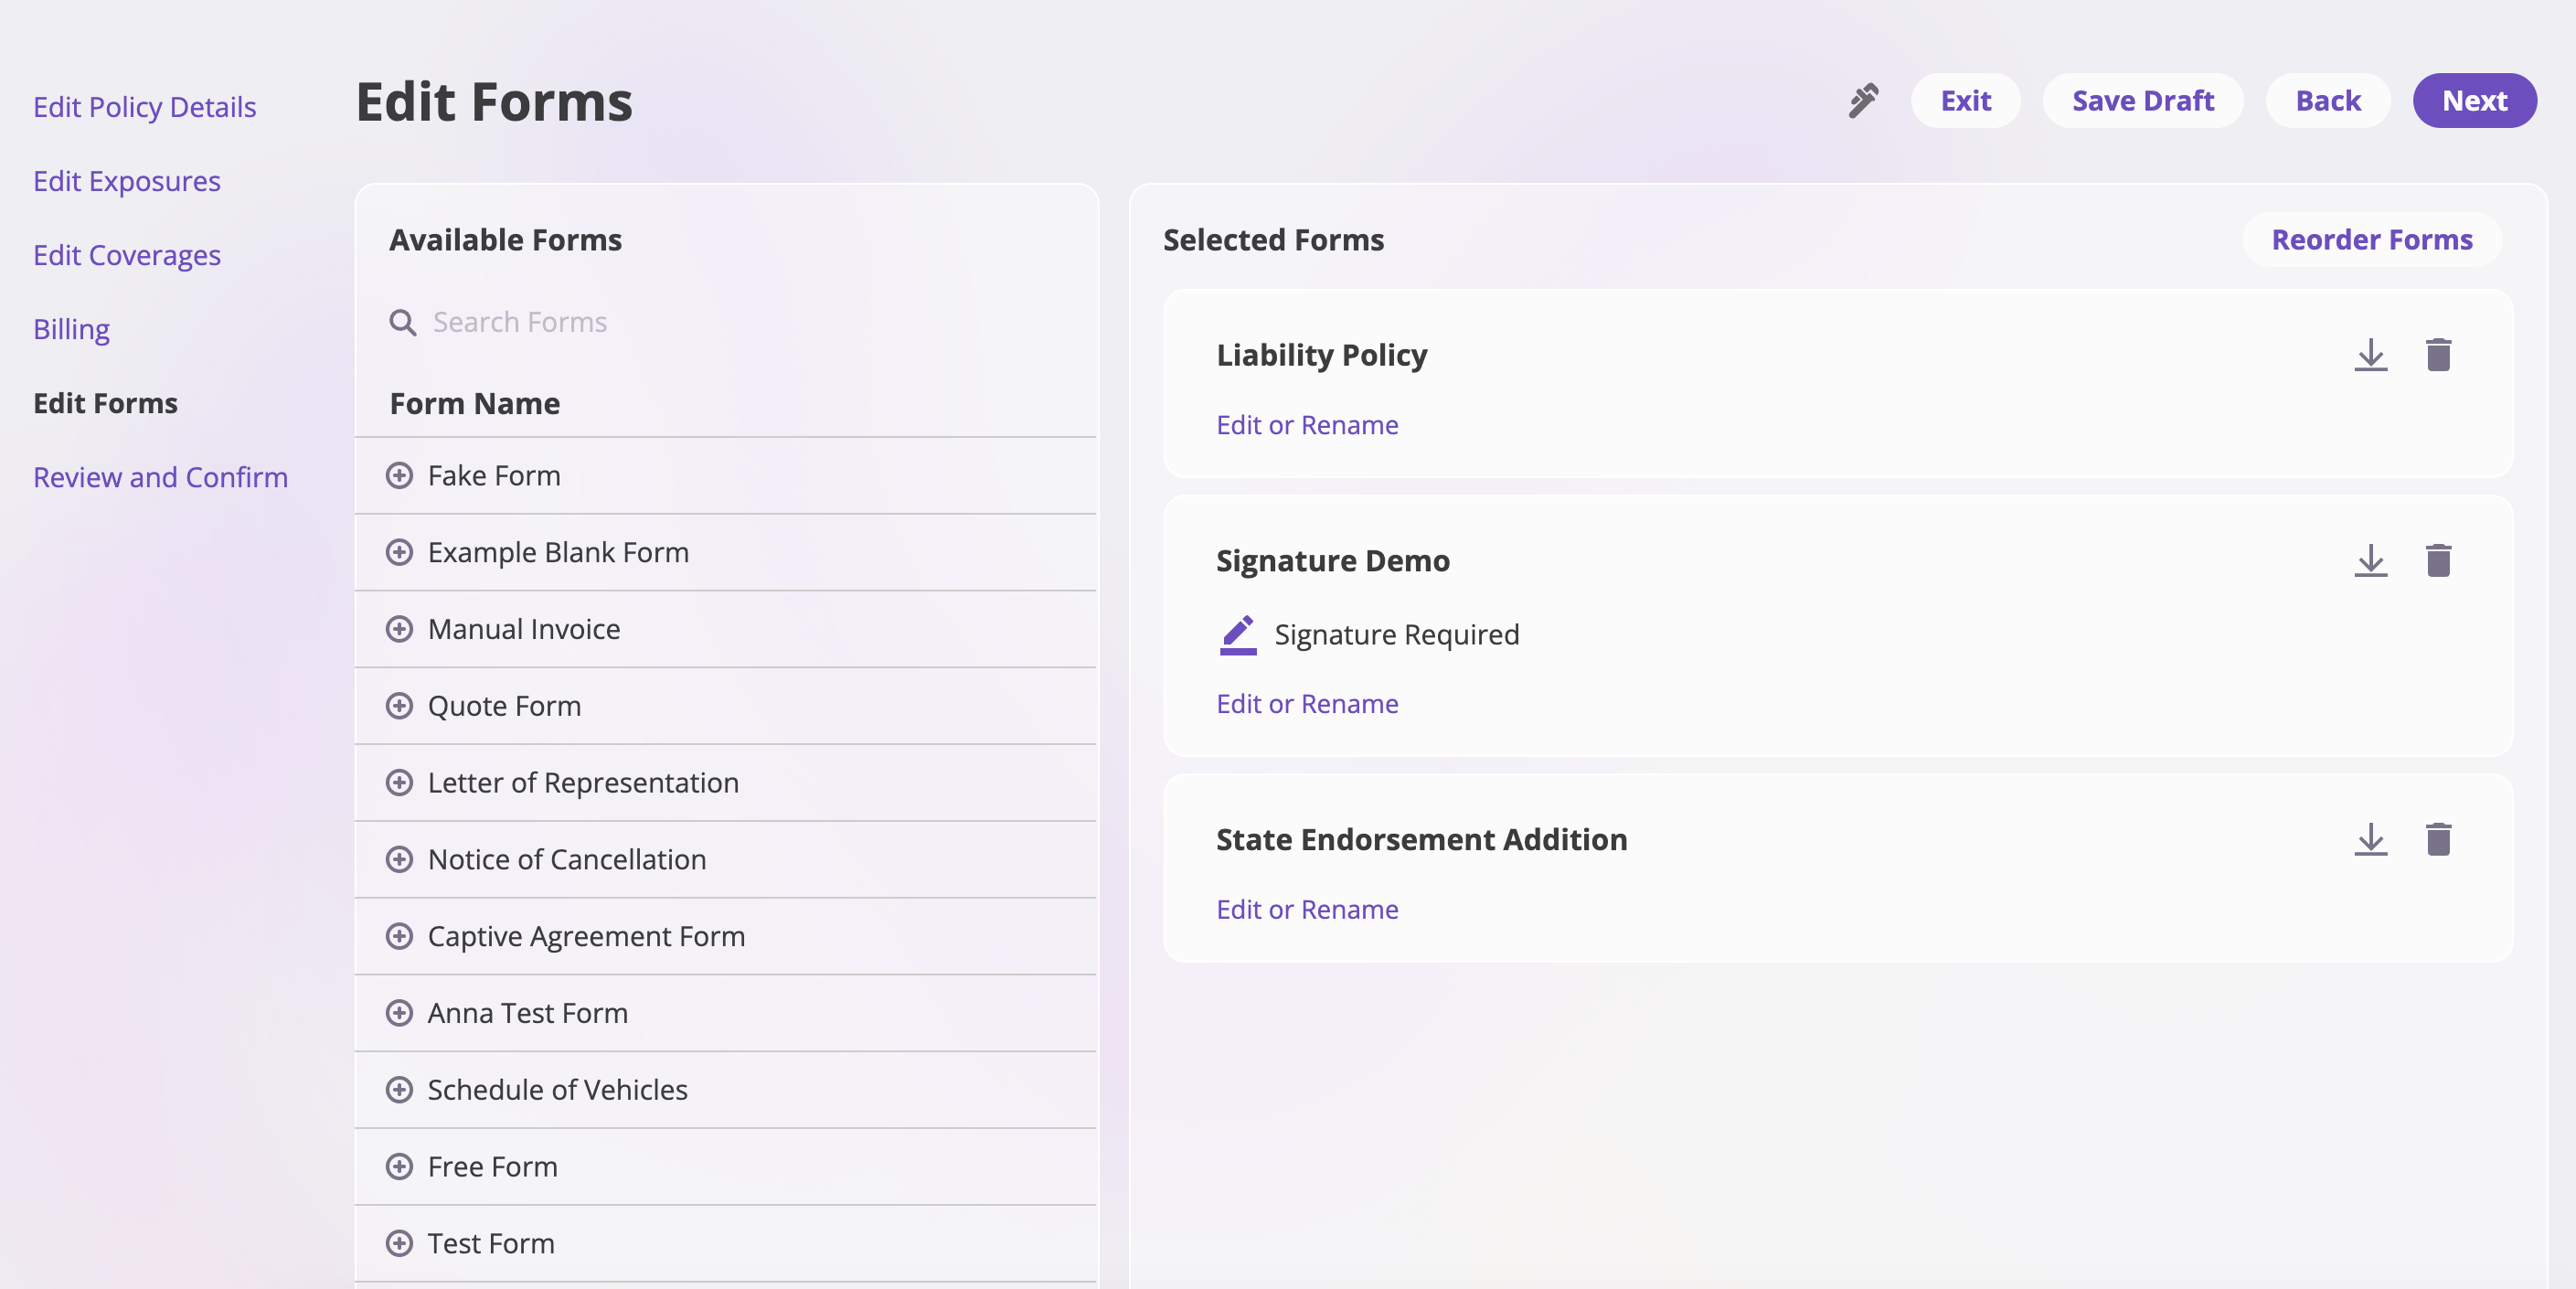Delete the Liability Policy form
The image size is (2576, 1289).
click(2438, 355)
